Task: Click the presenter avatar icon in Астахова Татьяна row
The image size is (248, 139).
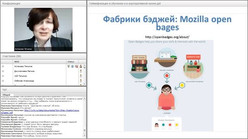Action: (81, 66)
